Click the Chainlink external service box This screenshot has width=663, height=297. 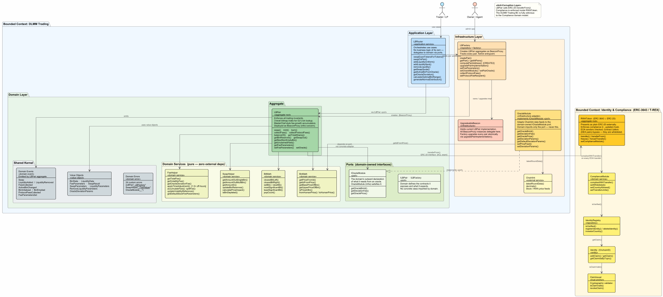[x=538, y=183]
